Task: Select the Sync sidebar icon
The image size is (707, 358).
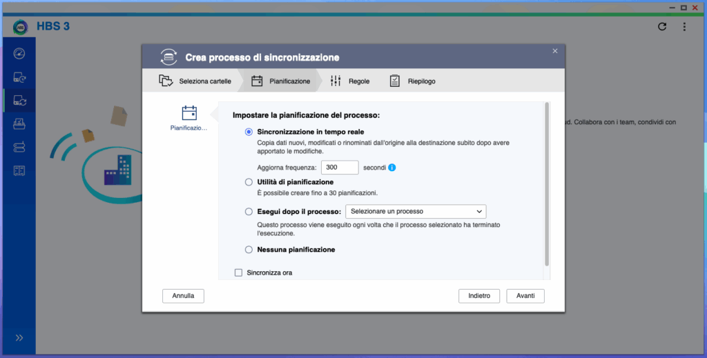Action: click(19, 101)
